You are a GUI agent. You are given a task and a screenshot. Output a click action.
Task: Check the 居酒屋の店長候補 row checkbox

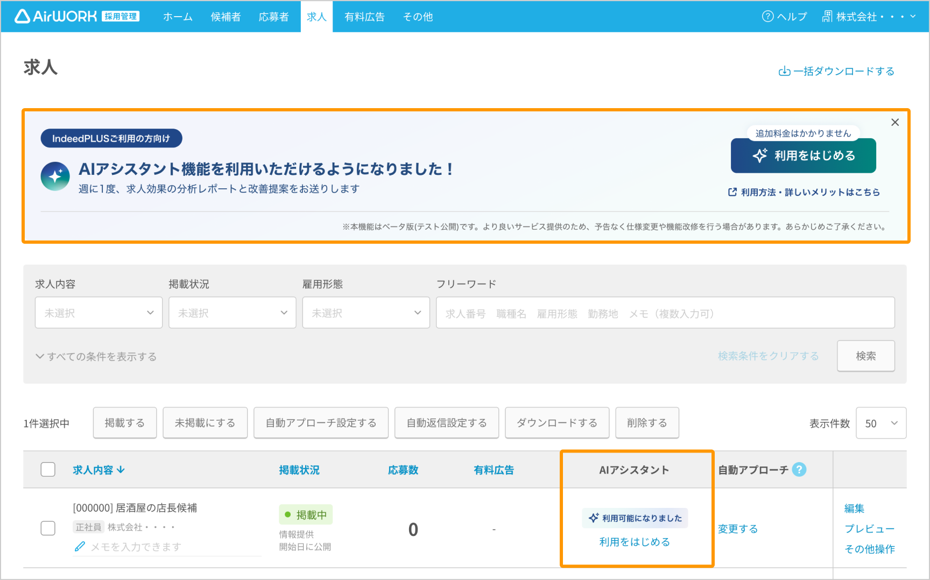[48, 528]
